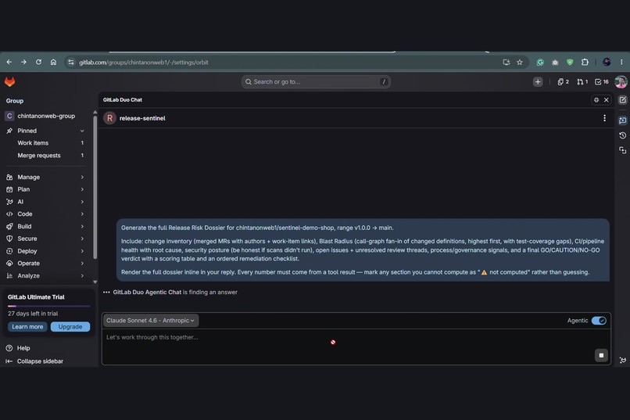Viewport: 630px width, 420px height.
Task: Open assigned issues counter showing 2
Action: pos(563,82)
